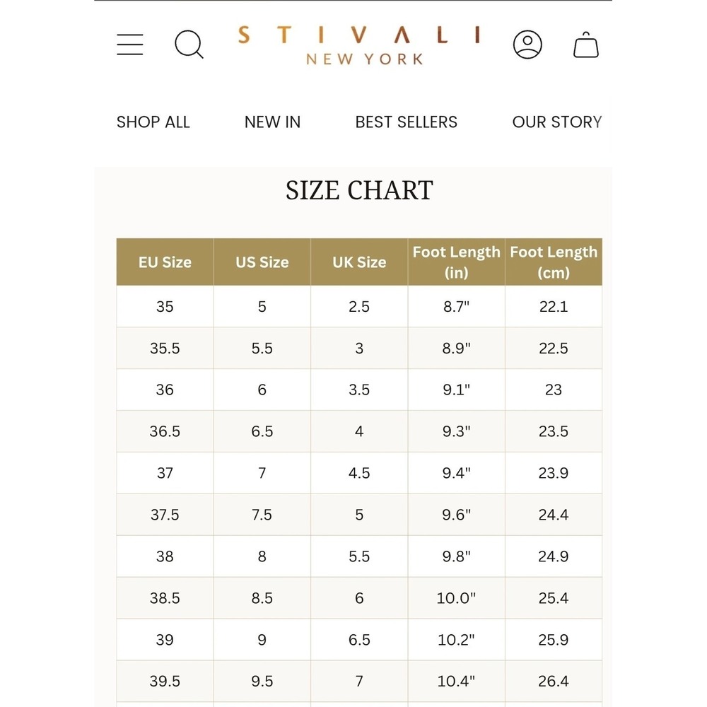Open the hamburger menu icon
Viewport: 707px width, 707px height.
tap(130, 44)
